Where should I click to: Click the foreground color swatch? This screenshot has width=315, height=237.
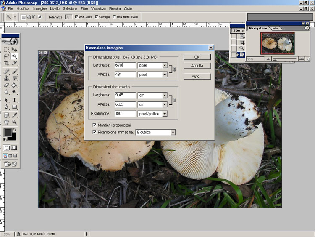[8, 133]
